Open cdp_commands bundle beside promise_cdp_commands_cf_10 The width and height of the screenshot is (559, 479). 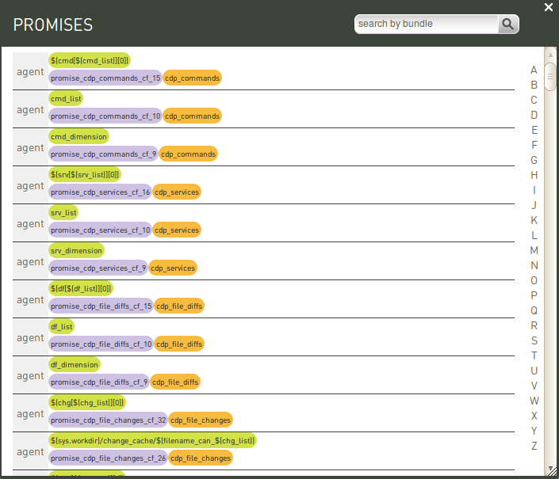click(192, 116)
